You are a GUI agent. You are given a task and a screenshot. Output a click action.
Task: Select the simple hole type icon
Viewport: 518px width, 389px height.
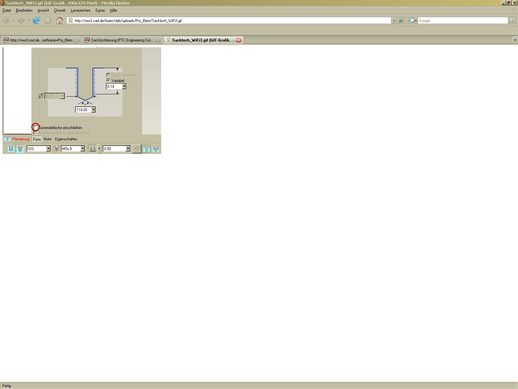(11, 149)
